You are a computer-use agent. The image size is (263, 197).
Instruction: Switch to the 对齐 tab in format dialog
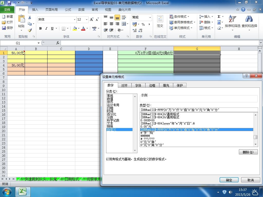click(x=124, y=85)
